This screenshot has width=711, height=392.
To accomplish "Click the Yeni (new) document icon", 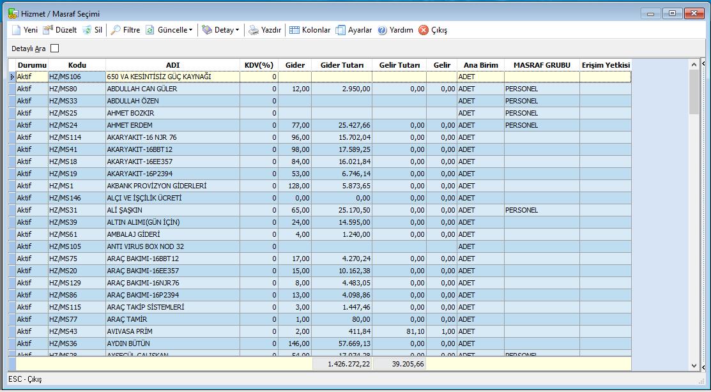I will click(x=17, y=31).
